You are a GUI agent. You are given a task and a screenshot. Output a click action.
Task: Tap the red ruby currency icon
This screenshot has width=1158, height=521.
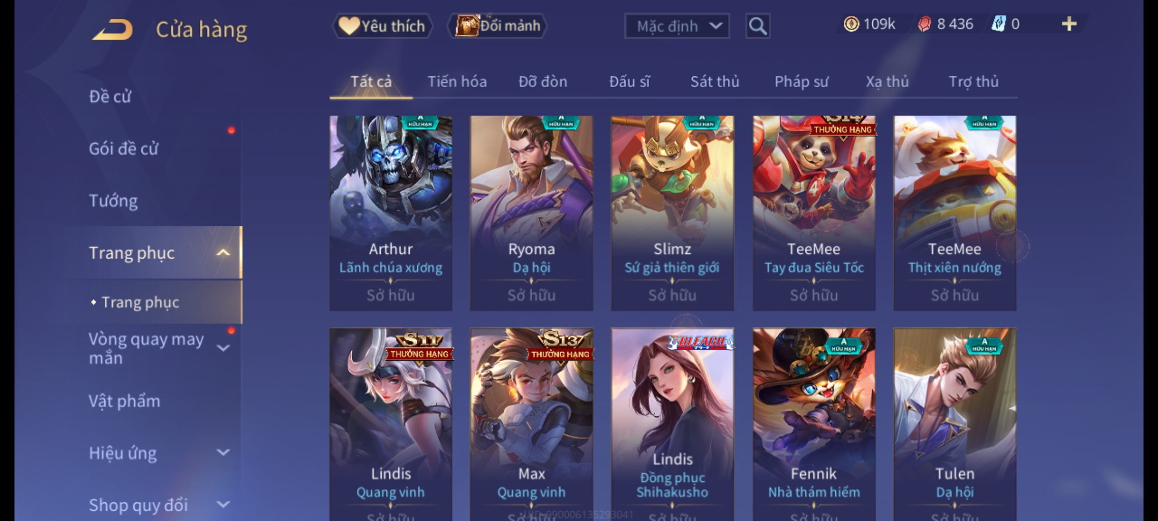tap(924, 24)
